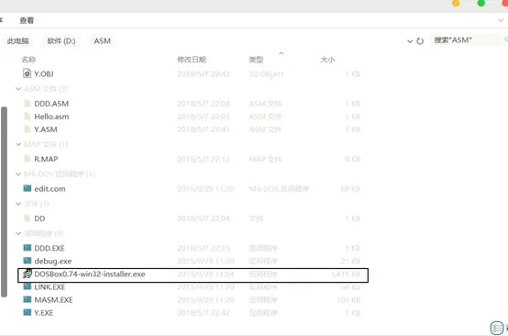Click the LINK.EXE application icon

coord(28,286)
